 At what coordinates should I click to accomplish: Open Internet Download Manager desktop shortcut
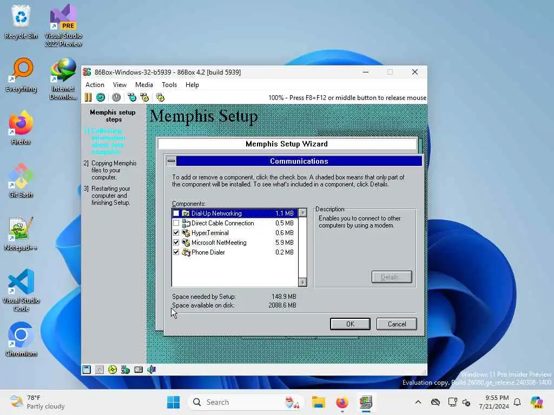pyautogui.click(x=63, y=79)
